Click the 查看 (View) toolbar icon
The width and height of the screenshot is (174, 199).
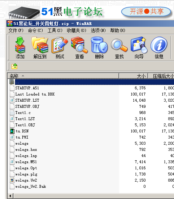(79, 48)
